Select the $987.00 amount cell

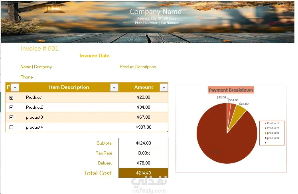(x=144, y=127)
